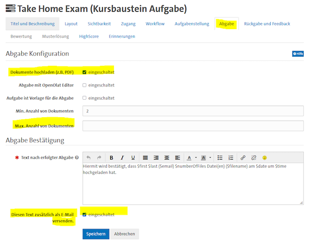Click the Abbrechen button
The image size is (318, 244).
coord(125,233)
